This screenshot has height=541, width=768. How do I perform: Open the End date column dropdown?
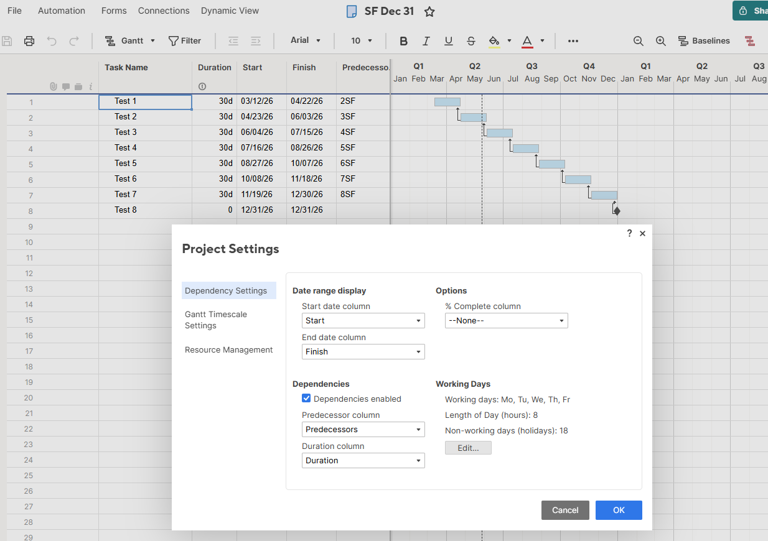pyautogui.click(x=363, y=352)
